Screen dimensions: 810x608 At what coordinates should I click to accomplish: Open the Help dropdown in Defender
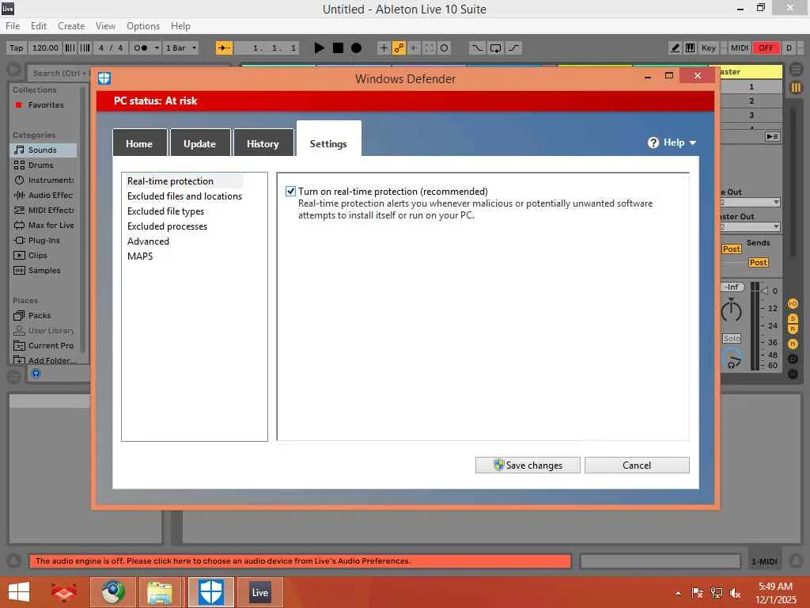pos(672,142)
